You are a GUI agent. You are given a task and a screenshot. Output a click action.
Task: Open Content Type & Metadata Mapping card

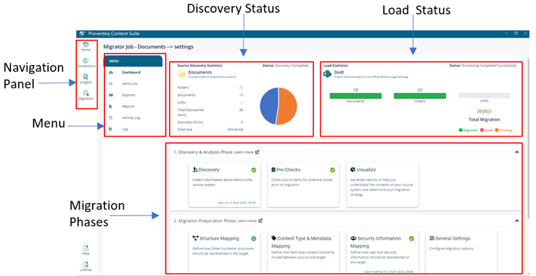coord(304,252)
